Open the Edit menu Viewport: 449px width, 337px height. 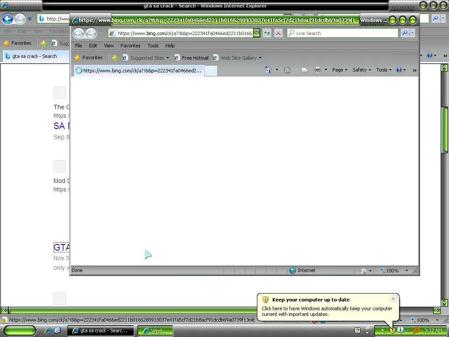pos(93,46)
